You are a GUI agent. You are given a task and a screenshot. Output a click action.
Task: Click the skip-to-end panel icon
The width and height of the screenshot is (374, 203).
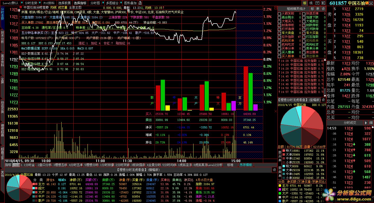click(323, 3)
